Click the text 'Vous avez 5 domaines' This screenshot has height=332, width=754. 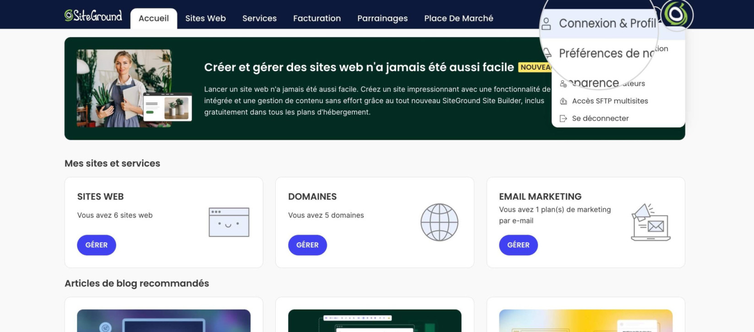click(326, 215)
